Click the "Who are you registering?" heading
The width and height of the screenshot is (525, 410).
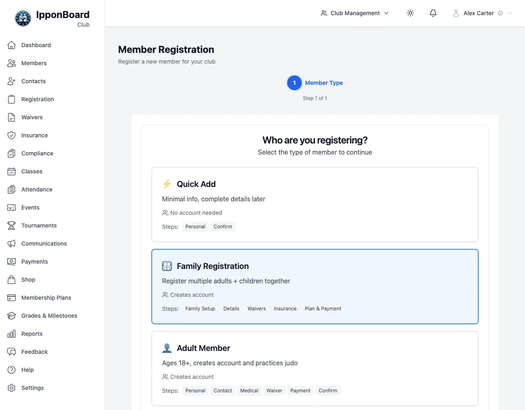[315, 140]
